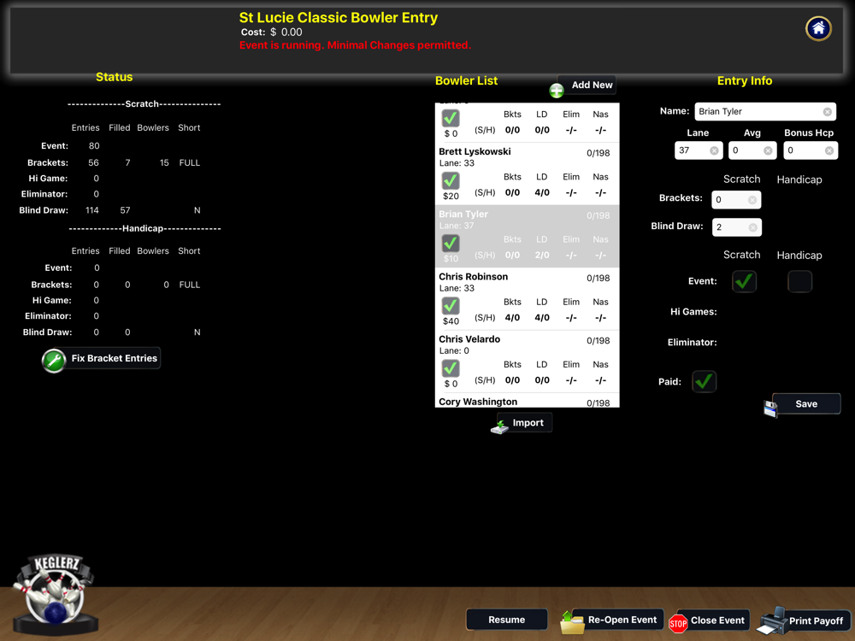Click the printer icon for Print Payoff

(x=772, y=620)
